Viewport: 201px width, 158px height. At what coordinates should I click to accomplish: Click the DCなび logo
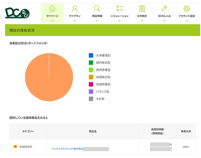point(17,13)
